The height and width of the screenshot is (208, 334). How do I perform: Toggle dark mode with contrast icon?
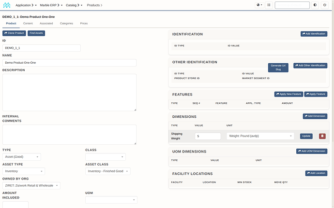click(315, 5)
